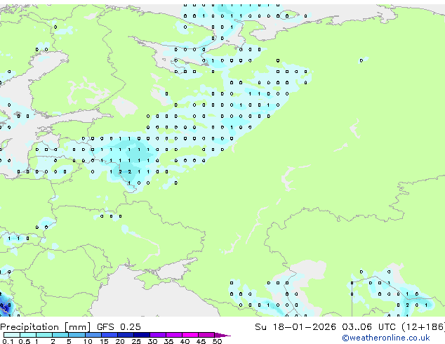This screenshot has height=344, width=445.
Task: Pick the 35–40 mm violet legend swatch
Action: coord(173,335)
